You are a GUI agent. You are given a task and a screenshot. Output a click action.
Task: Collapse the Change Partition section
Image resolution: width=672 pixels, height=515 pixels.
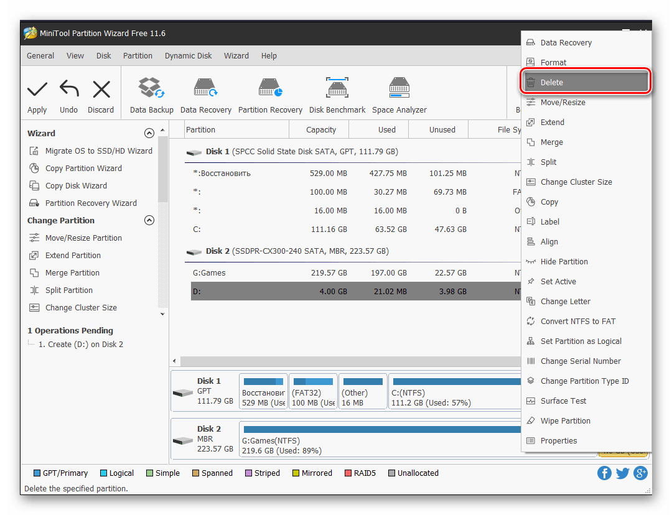coord(149,220)
